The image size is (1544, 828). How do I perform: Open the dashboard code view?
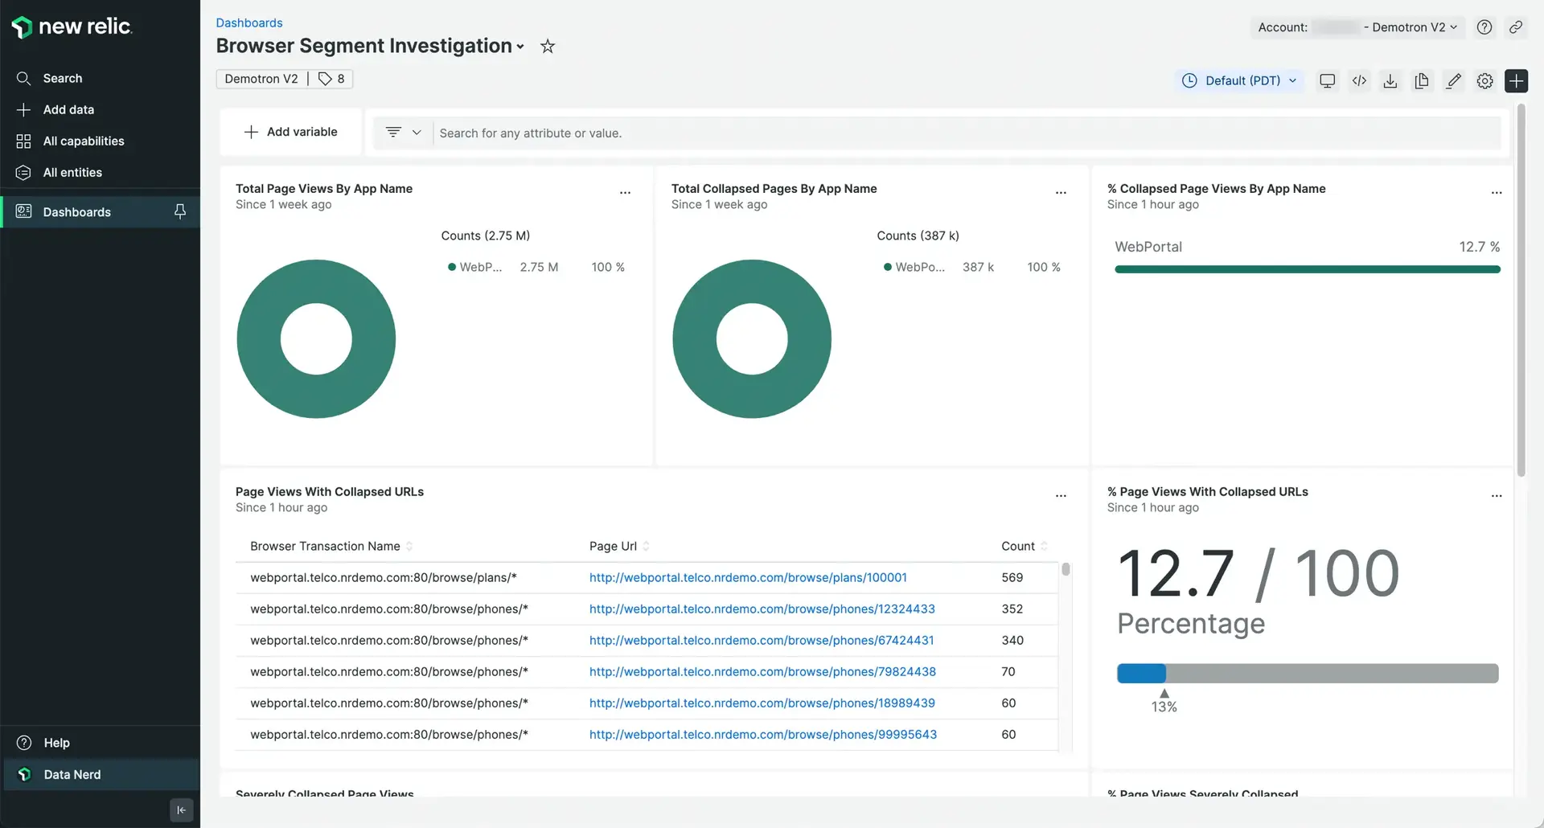1359,80
